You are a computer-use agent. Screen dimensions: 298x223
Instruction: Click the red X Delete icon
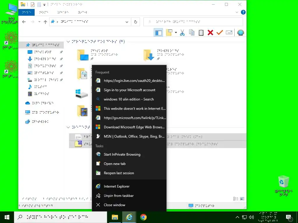(x=210, y=33)
